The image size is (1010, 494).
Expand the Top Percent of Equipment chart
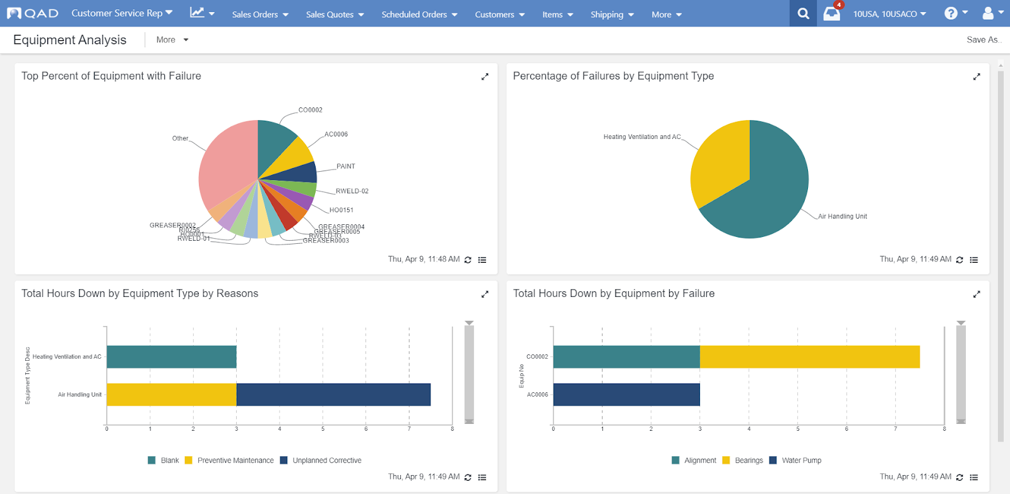[485, 76]
